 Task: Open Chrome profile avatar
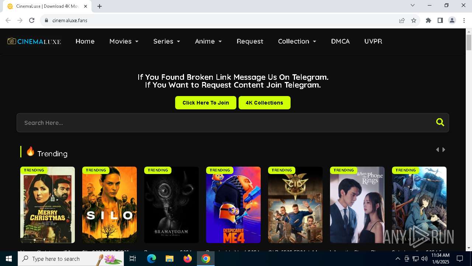452,20
